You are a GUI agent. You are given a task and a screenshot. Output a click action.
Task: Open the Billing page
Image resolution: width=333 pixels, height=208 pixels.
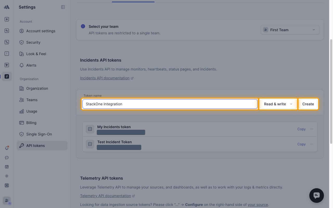(42, 123)
